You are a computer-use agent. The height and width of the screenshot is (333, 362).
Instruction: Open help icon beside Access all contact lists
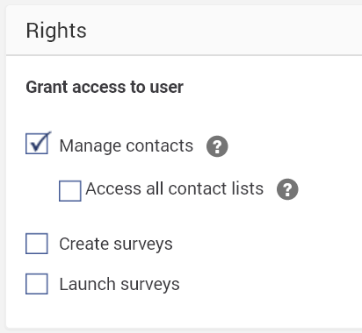coord(287,189)
